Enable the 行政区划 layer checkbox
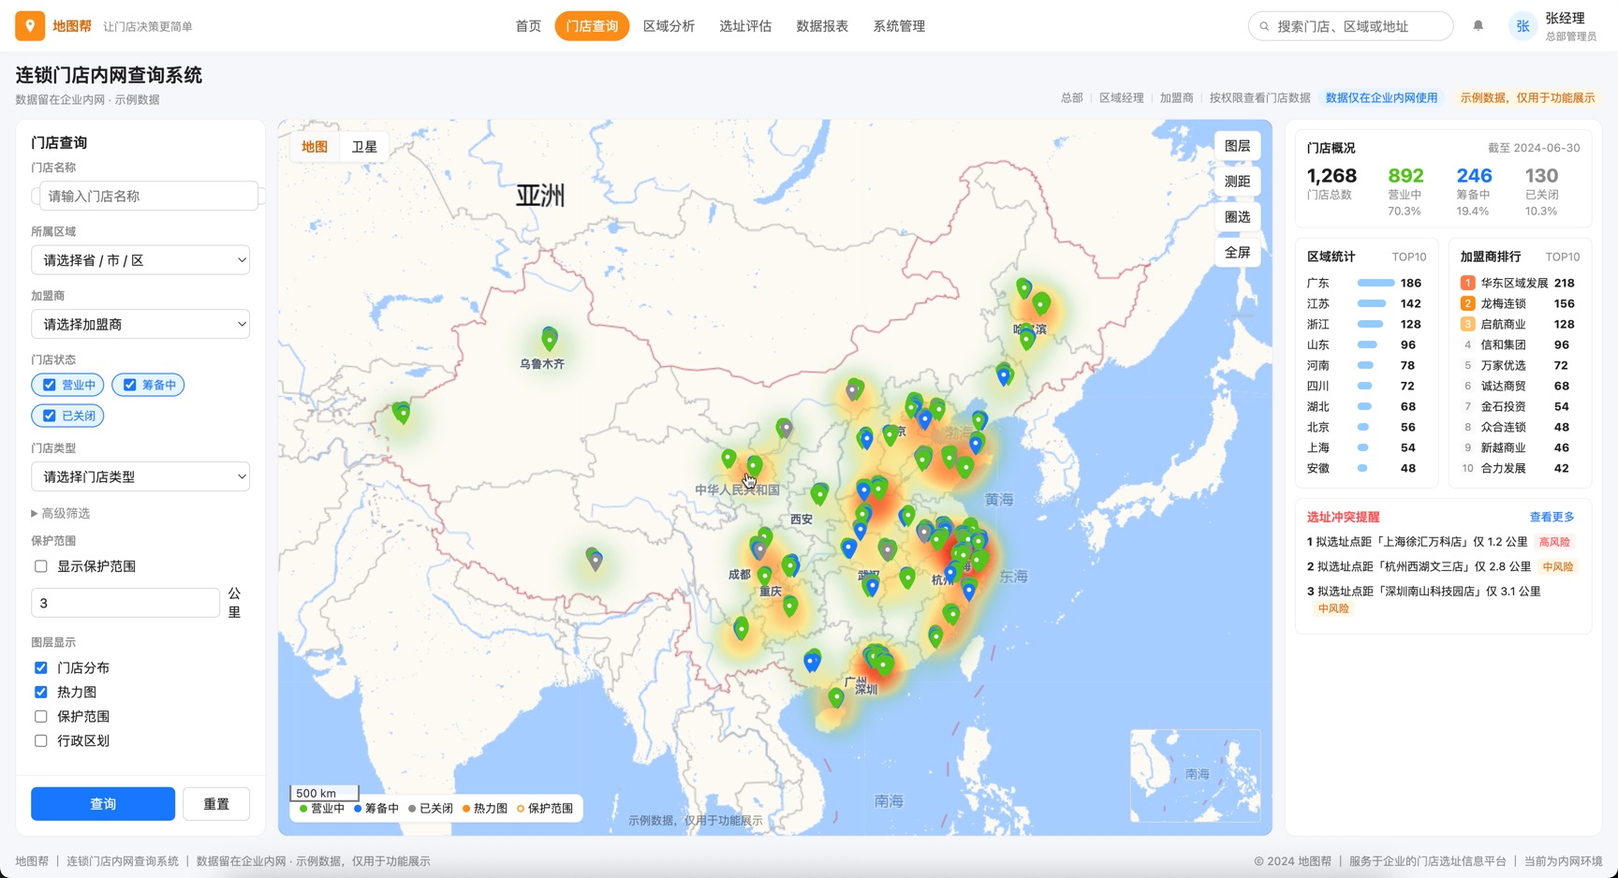This screenshot has height=878, width=1618. pos(41,740)
